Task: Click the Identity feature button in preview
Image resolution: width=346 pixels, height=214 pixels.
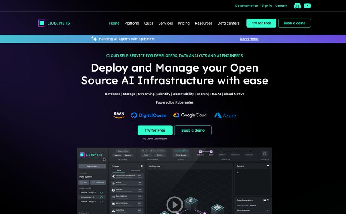Action: click(117, 155)
